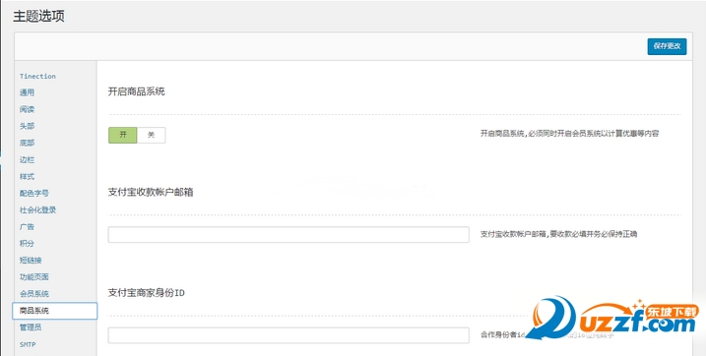Open the 广告 settings tab

[x=27, y=227]
